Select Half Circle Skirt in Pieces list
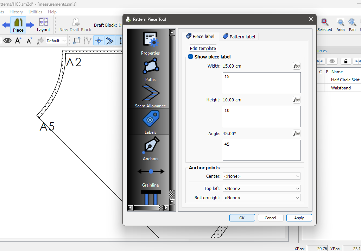Viewport: 361px width, 251px height. (345, 80)
